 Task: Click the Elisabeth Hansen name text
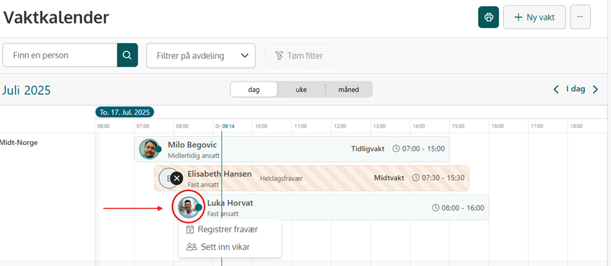click(220, 173)
